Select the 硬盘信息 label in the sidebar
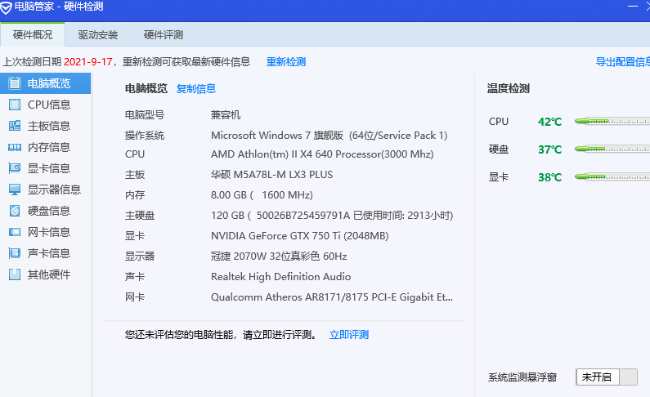Image resolution: width=650 pixels, height=397 pixels. (49, 211)
